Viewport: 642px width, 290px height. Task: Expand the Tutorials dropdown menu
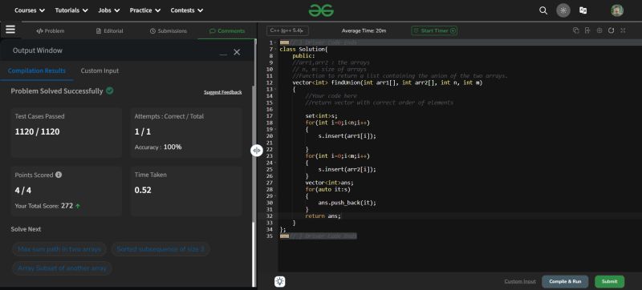[x=71, y=10]
